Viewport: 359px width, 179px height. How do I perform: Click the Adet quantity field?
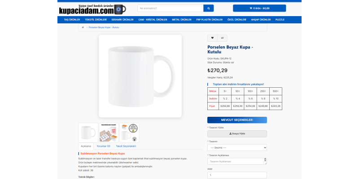[x=237, y=175]
